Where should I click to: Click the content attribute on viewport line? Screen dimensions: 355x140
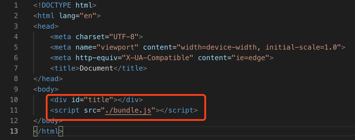coord(157,47)
